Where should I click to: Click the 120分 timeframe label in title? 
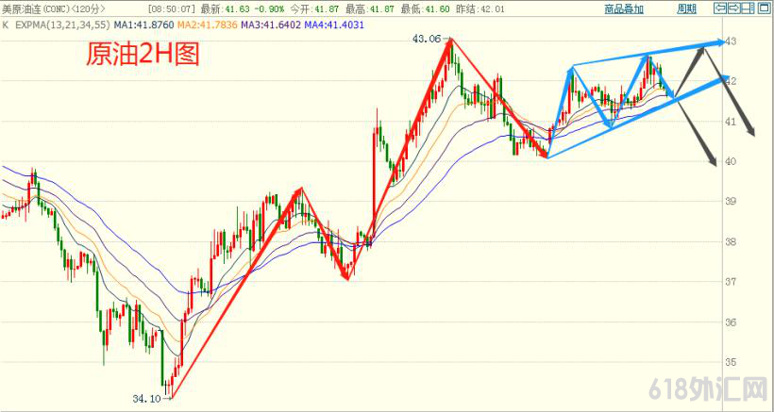point(92,8)
